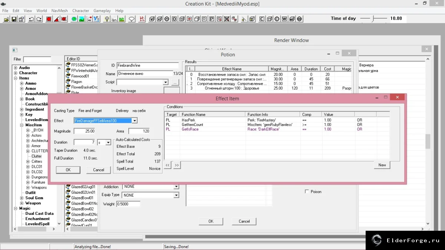The height and width of the screenshot is (250, 445).
Task: Enable the Poison checkbox
Action: (x=307, y=191)
